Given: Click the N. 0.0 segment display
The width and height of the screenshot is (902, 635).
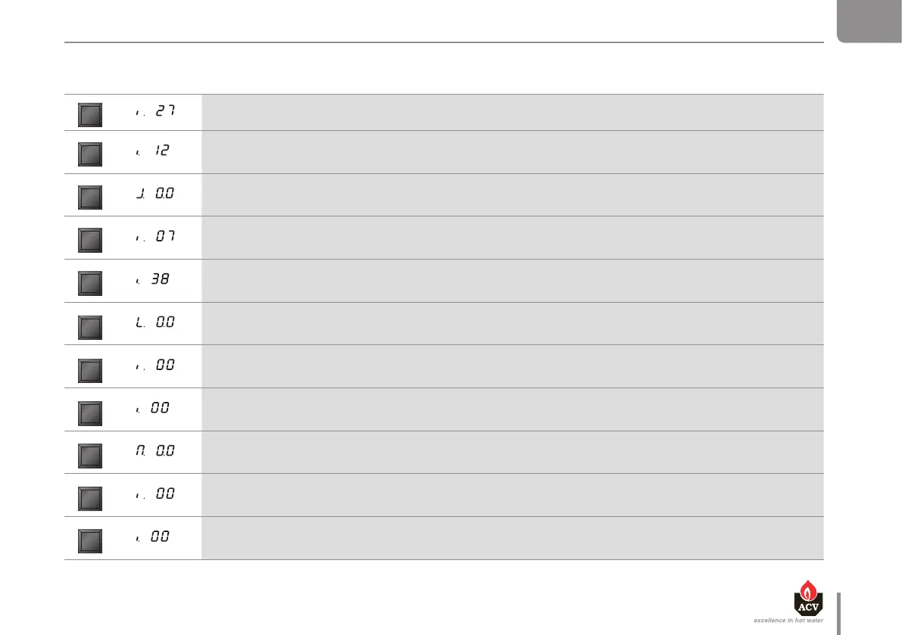Looking at the screenshot, I should tap(156, 452).
